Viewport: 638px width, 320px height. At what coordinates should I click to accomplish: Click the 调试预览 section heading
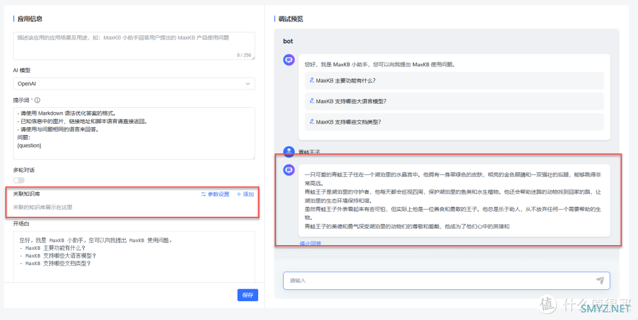point(291,19)
